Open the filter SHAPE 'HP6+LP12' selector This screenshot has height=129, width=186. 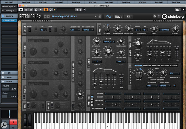(109, 42)
